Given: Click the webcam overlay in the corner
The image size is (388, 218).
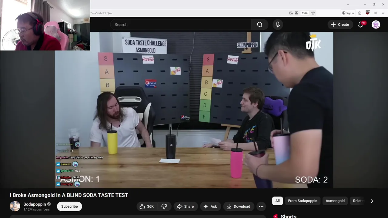Looking at the screenshot, I should tap(45, 25).
